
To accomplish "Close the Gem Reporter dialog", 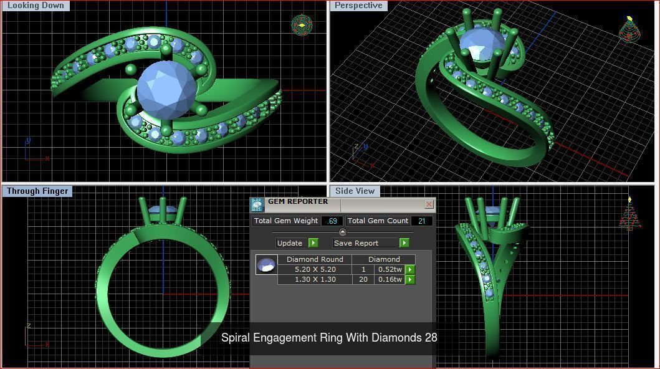I will click(x=429, y=204).
